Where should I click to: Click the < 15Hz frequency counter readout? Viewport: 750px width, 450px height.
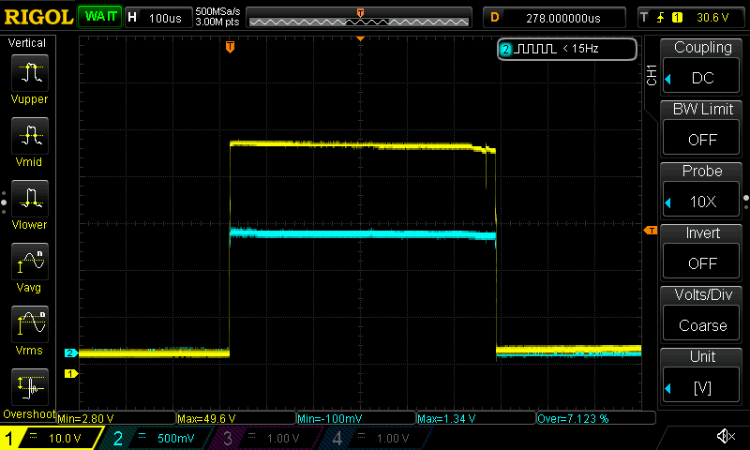pyautogui.click(x=580, y=49)
